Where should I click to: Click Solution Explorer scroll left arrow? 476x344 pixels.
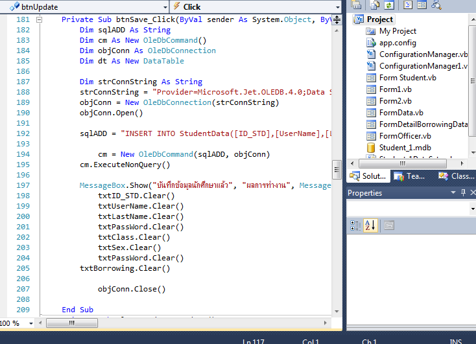(x=352, y=163)
